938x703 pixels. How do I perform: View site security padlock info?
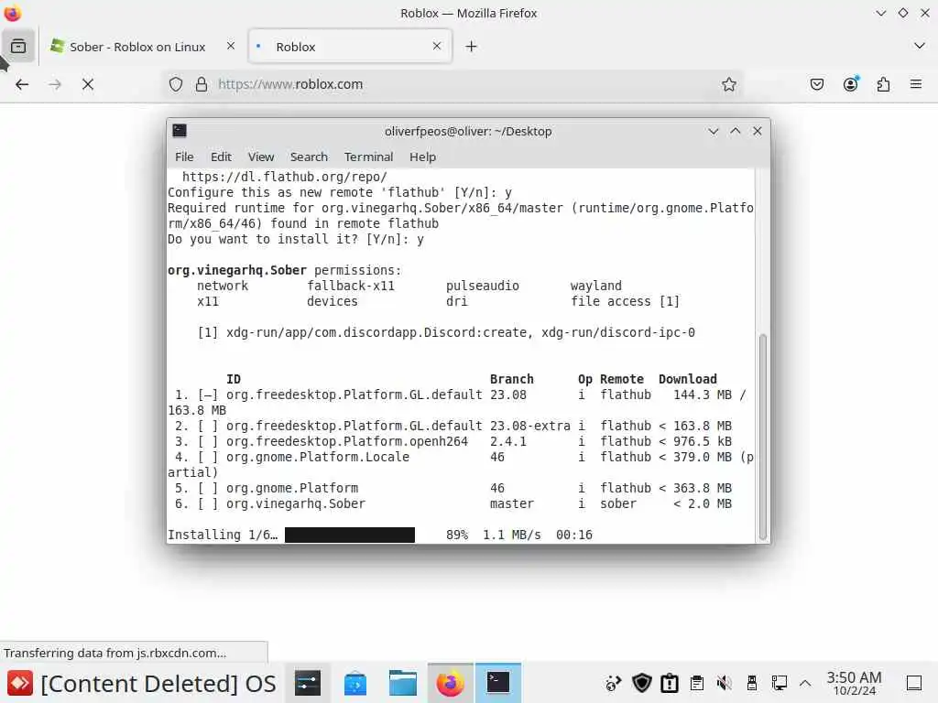pyautogui.click(x=202, y=84)
